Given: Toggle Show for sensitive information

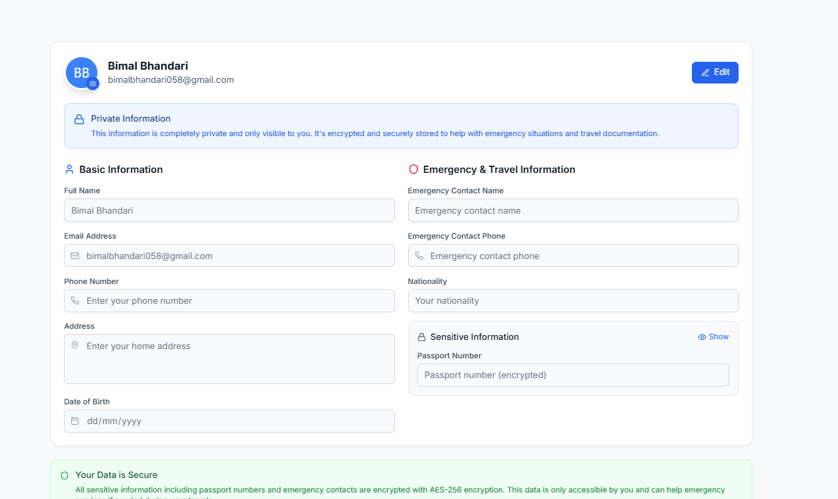Looking at the screenshot, I should point(714,337).
